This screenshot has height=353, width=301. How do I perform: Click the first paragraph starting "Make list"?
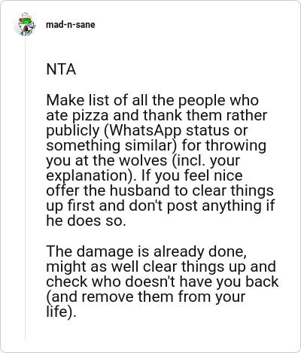pos(160,160)
